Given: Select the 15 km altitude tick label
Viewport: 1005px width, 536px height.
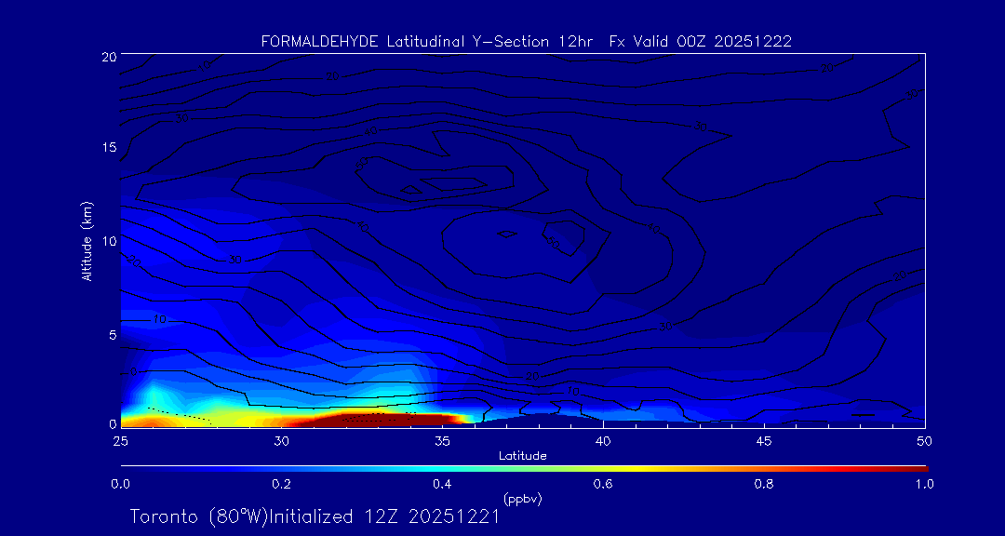Looking at the screenshot, I should coord(108,148).
